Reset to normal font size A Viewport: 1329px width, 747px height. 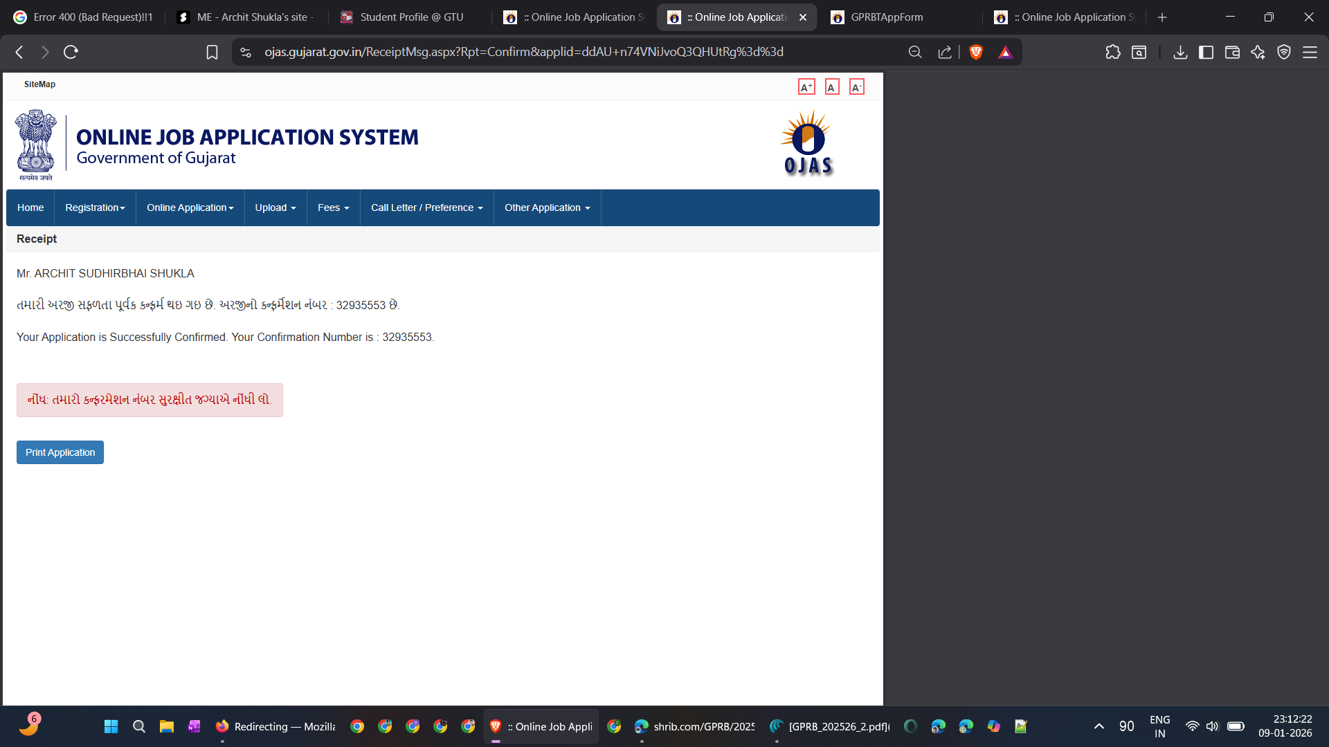point(831,87)
